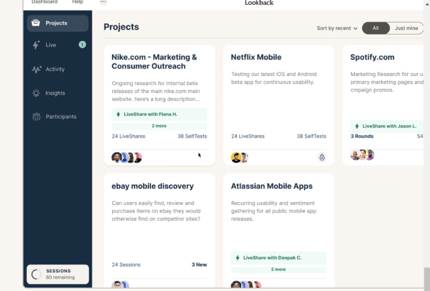Open the Sort by recent dropdown
The width and height of the screenshot is (430, 291).
337,28
